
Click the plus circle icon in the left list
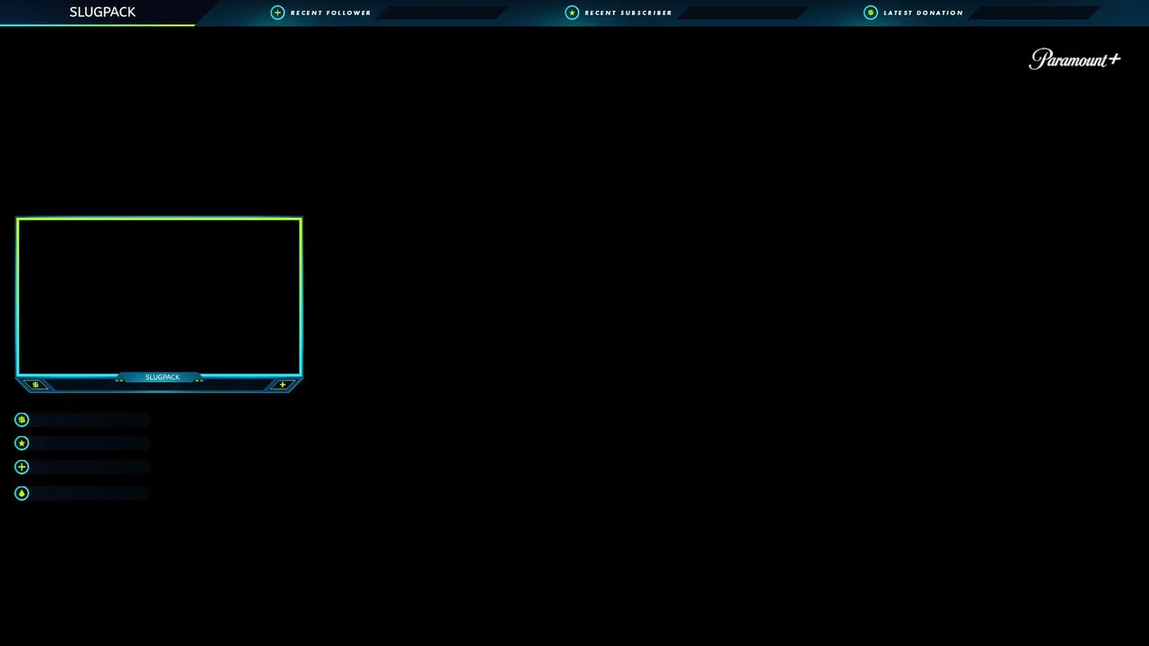pos(22,467)
